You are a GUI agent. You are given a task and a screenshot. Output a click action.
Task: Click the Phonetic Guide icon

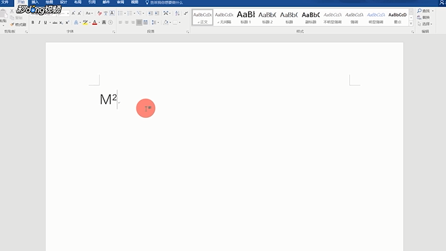coord(106,13)
